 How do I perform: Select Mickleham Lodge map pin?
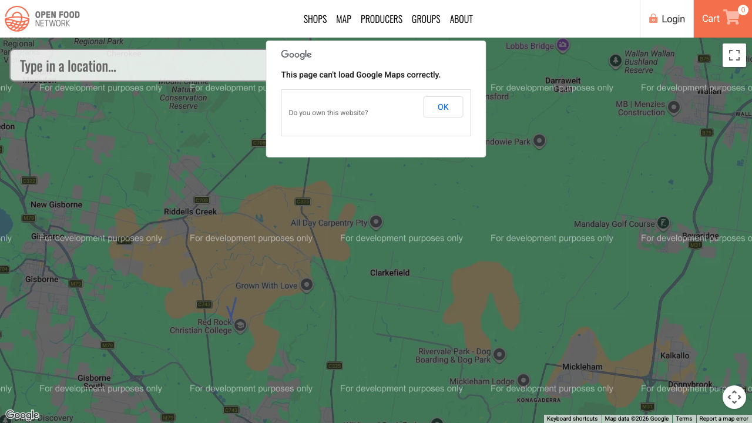click(523, 381)
